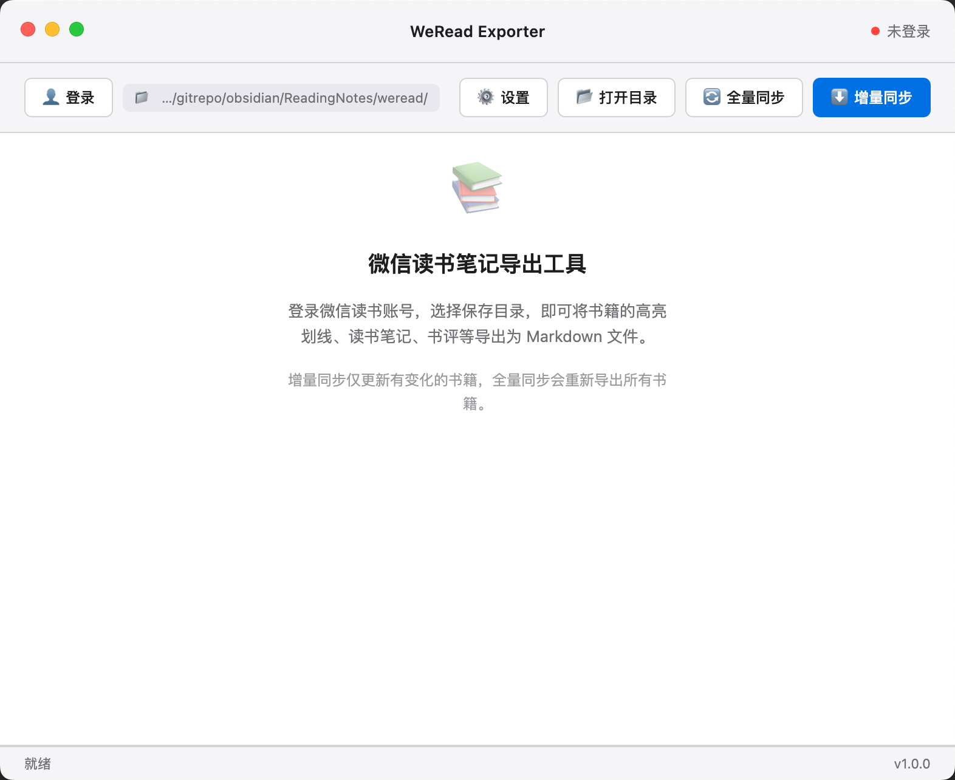955x780 pixels.
Task: Click the 未登录 status text
Action: (908, 32)
